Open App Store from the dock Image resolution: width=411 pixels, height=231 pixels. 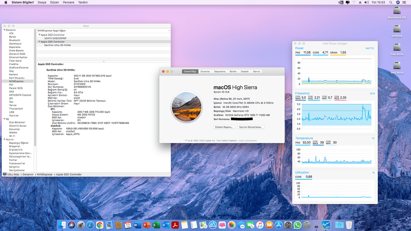pos(279,225)
